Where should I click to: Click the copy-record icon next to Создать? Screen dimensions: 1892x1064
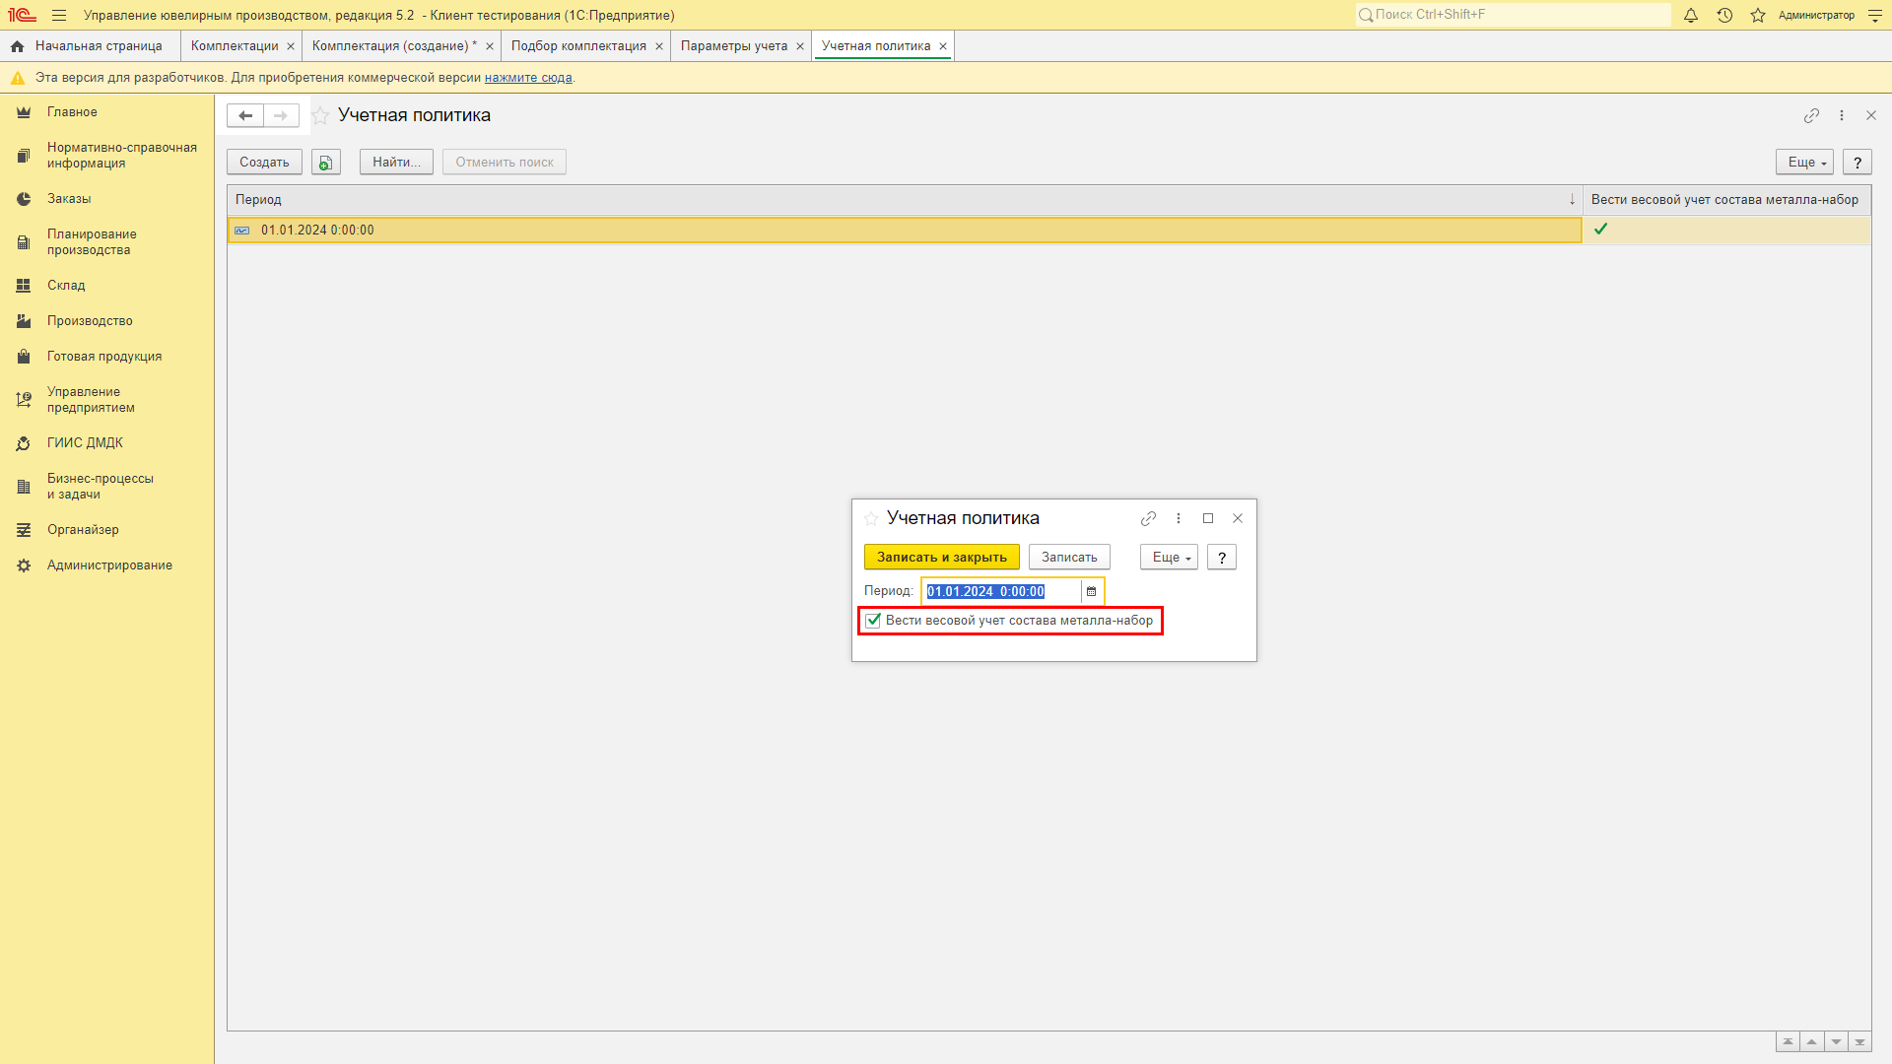pos(326,163)
